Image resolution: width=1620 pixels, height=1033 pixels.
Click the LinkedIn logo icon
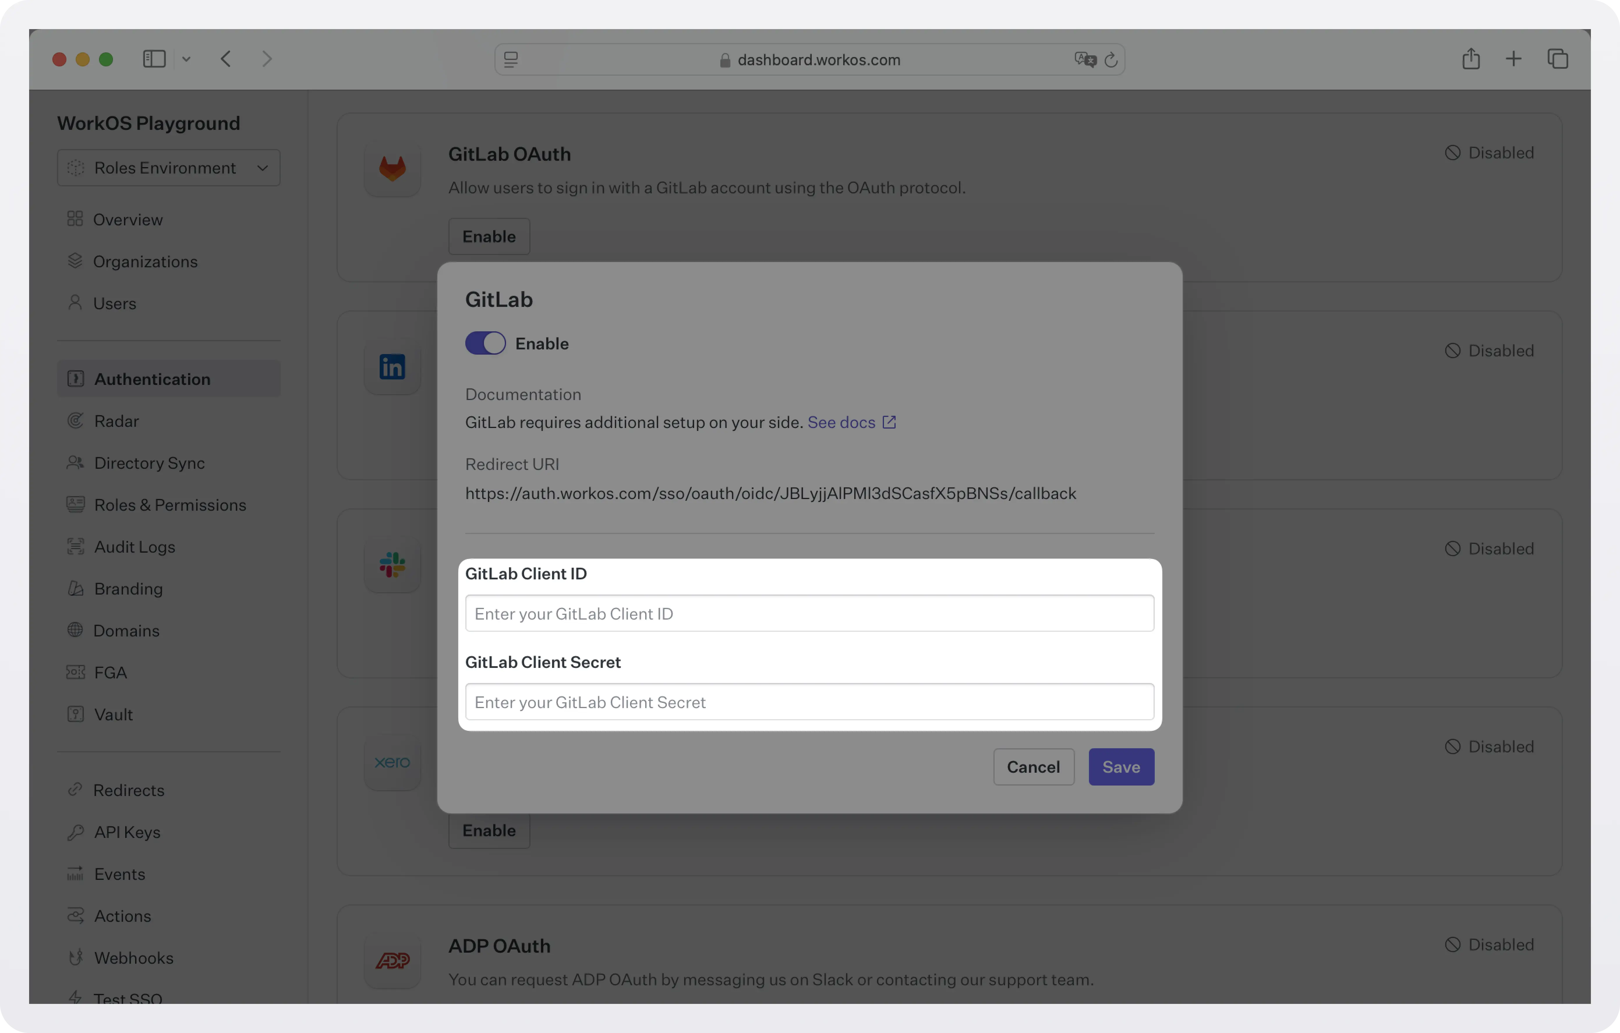click(x=392, y=367)
